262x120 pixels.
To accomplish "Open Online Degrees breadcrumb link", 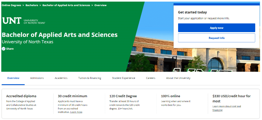I will 11,5.
